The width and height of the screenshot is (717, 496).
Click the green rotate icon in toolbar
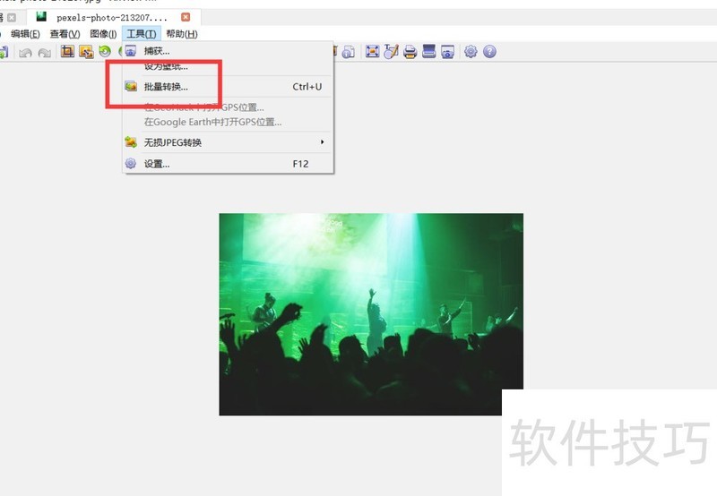tap(105, 52)
